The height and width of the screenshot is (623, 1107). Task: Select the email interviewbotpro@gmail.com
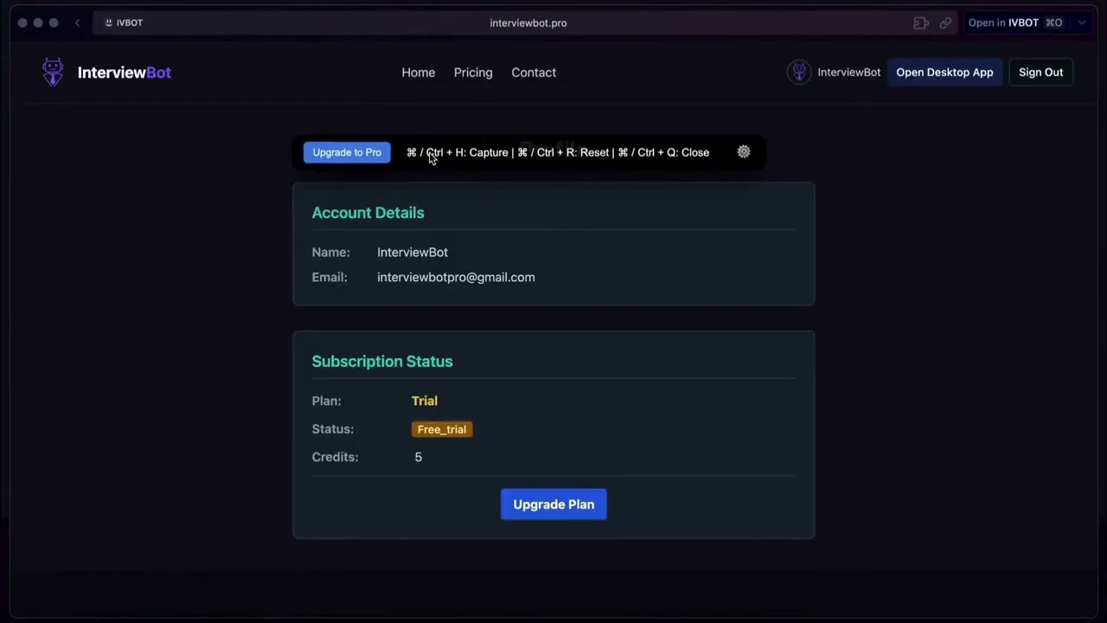(x=456, y=277)
